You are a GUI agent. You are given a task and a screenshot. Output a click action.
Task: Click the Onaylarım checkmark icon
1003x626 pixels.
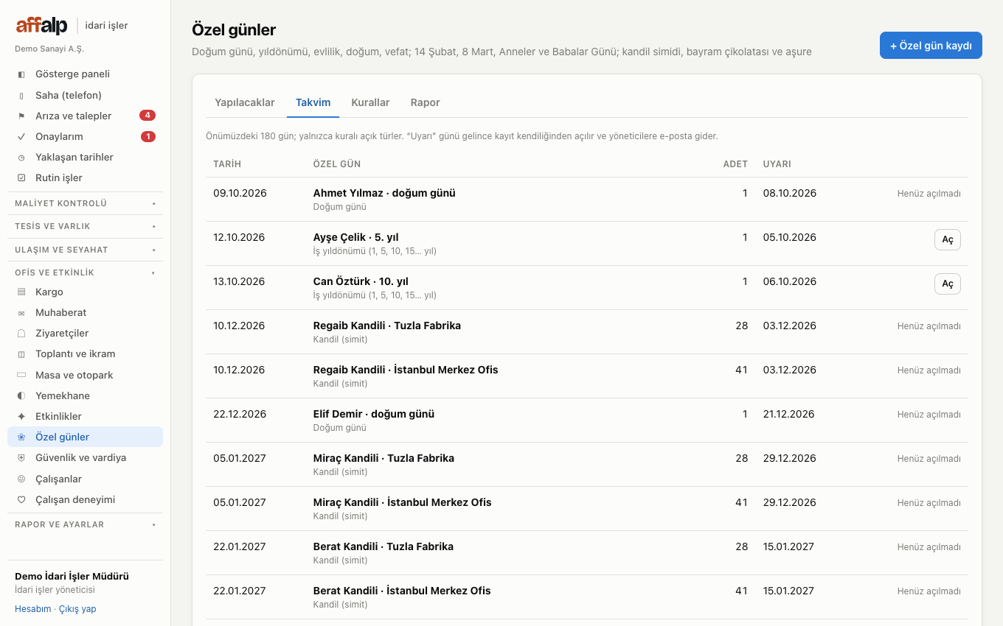click(21, 136)
